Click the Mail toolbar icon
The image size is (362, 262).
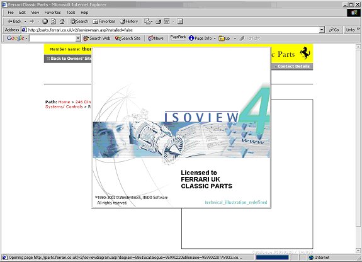148,21
